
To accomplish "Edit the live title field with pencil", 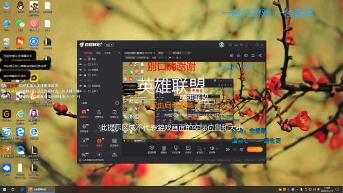I will click(179, 53).
